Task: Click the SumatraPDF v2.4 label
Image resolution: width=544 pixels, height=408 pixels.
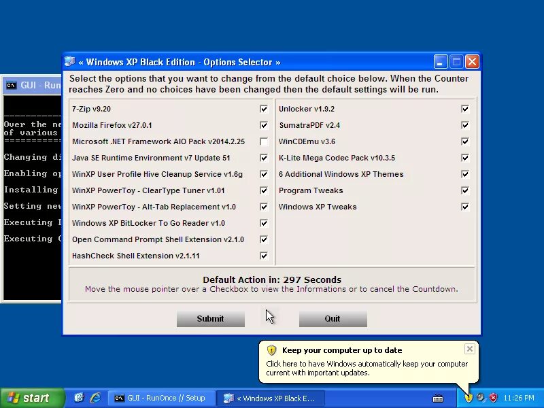Action: pos(309,125)
